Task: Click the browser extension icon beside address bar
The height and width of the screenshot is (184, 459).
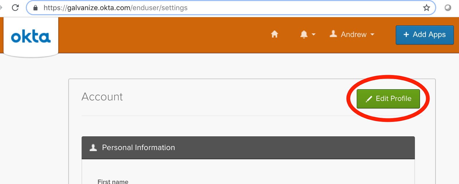Action: pos(448,8)
